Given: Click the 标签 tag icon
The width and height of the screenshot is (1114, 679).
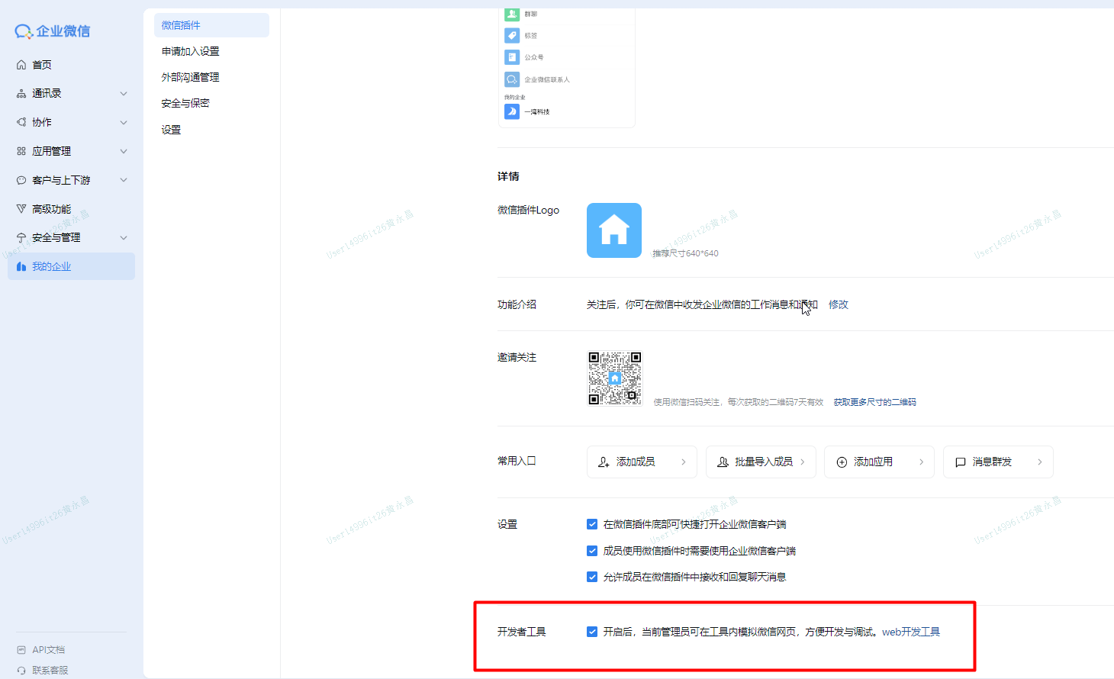Looking at the screenshot, I should coord(512,35).
